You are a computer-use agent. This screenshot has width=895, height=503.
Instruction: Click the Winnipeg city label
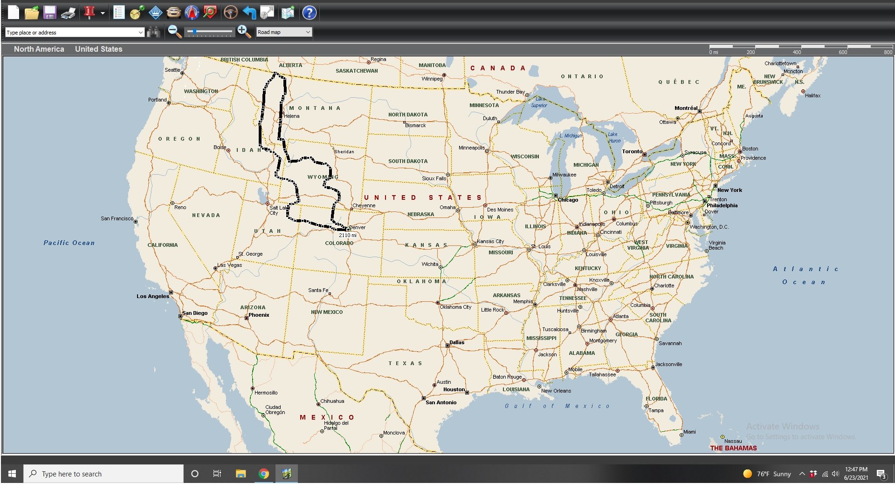432,79
